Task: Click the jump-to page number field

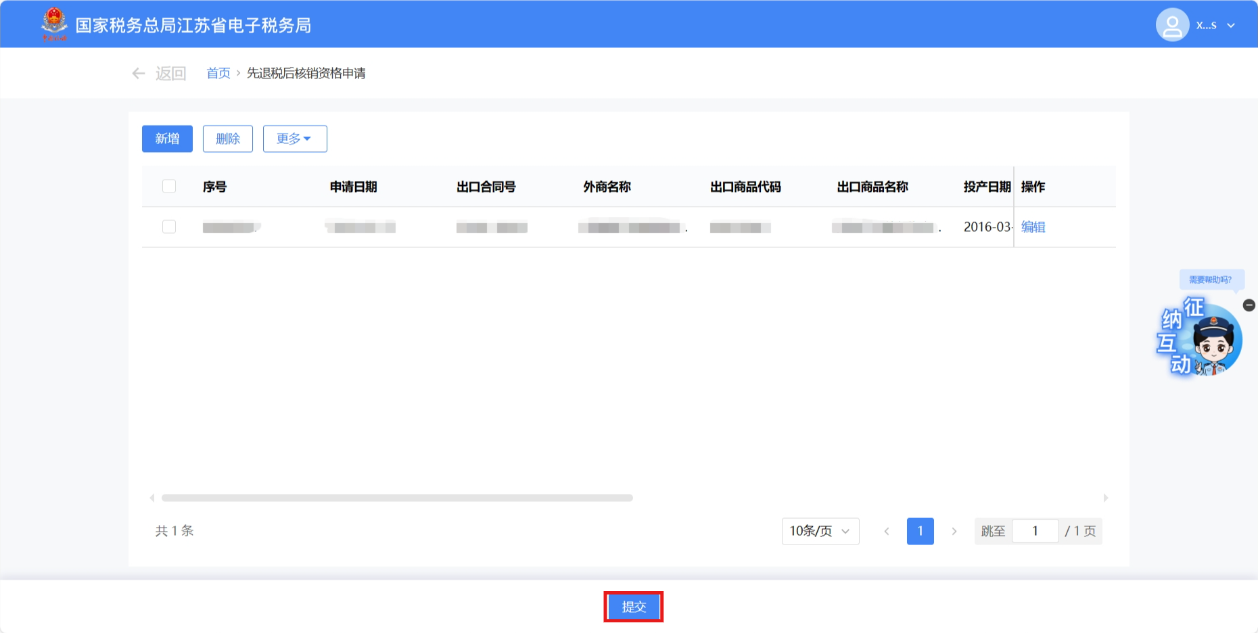Action: [x=1035, y=531]
